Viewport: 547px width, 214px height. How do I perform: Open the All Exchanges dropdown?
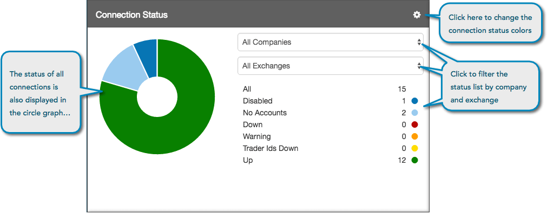coord(331,66)
